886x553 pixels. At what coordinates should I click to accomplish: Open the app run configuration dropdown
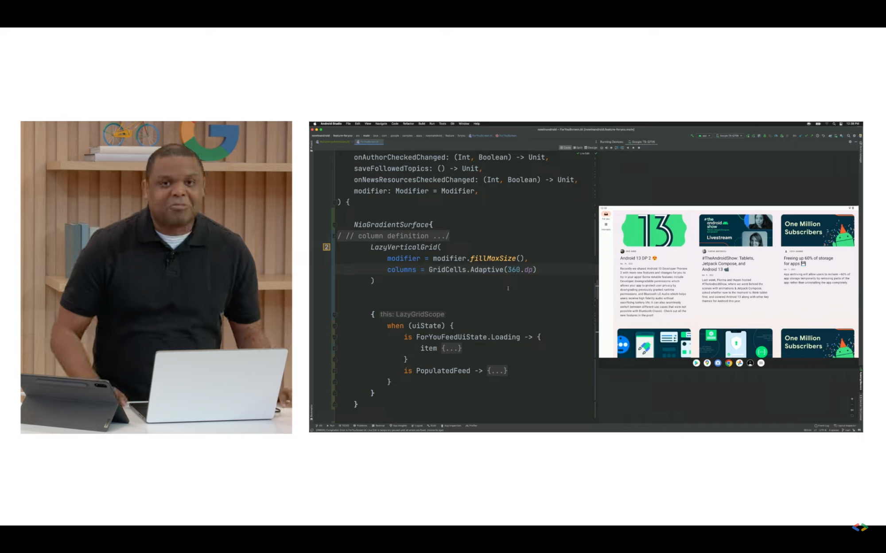coord(704,136)
